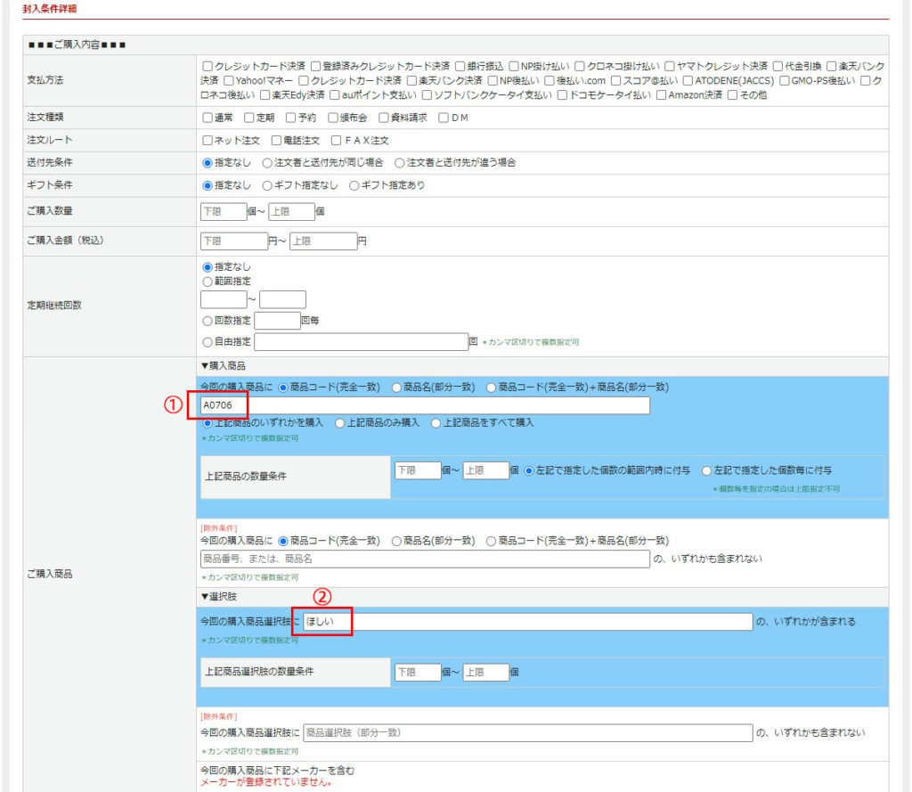912x792 pixels.
Task: Tick the クロネコ掛け払い checkbox
Action: tap(580, 66)
